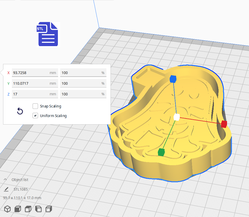The image size is (249, 217).
Task: Switch to the 3D view cube icon
Action: tap(7, 209)
